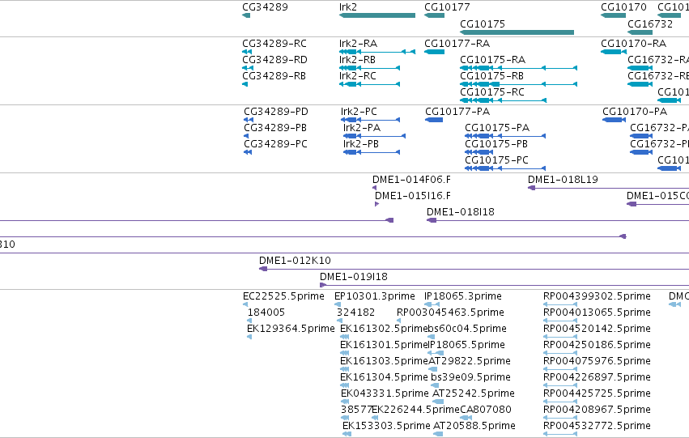The image size is (689, 438).
Task: Select the RP004399302.5prime read
Action: pyautogui.click(x=597, y=296)
